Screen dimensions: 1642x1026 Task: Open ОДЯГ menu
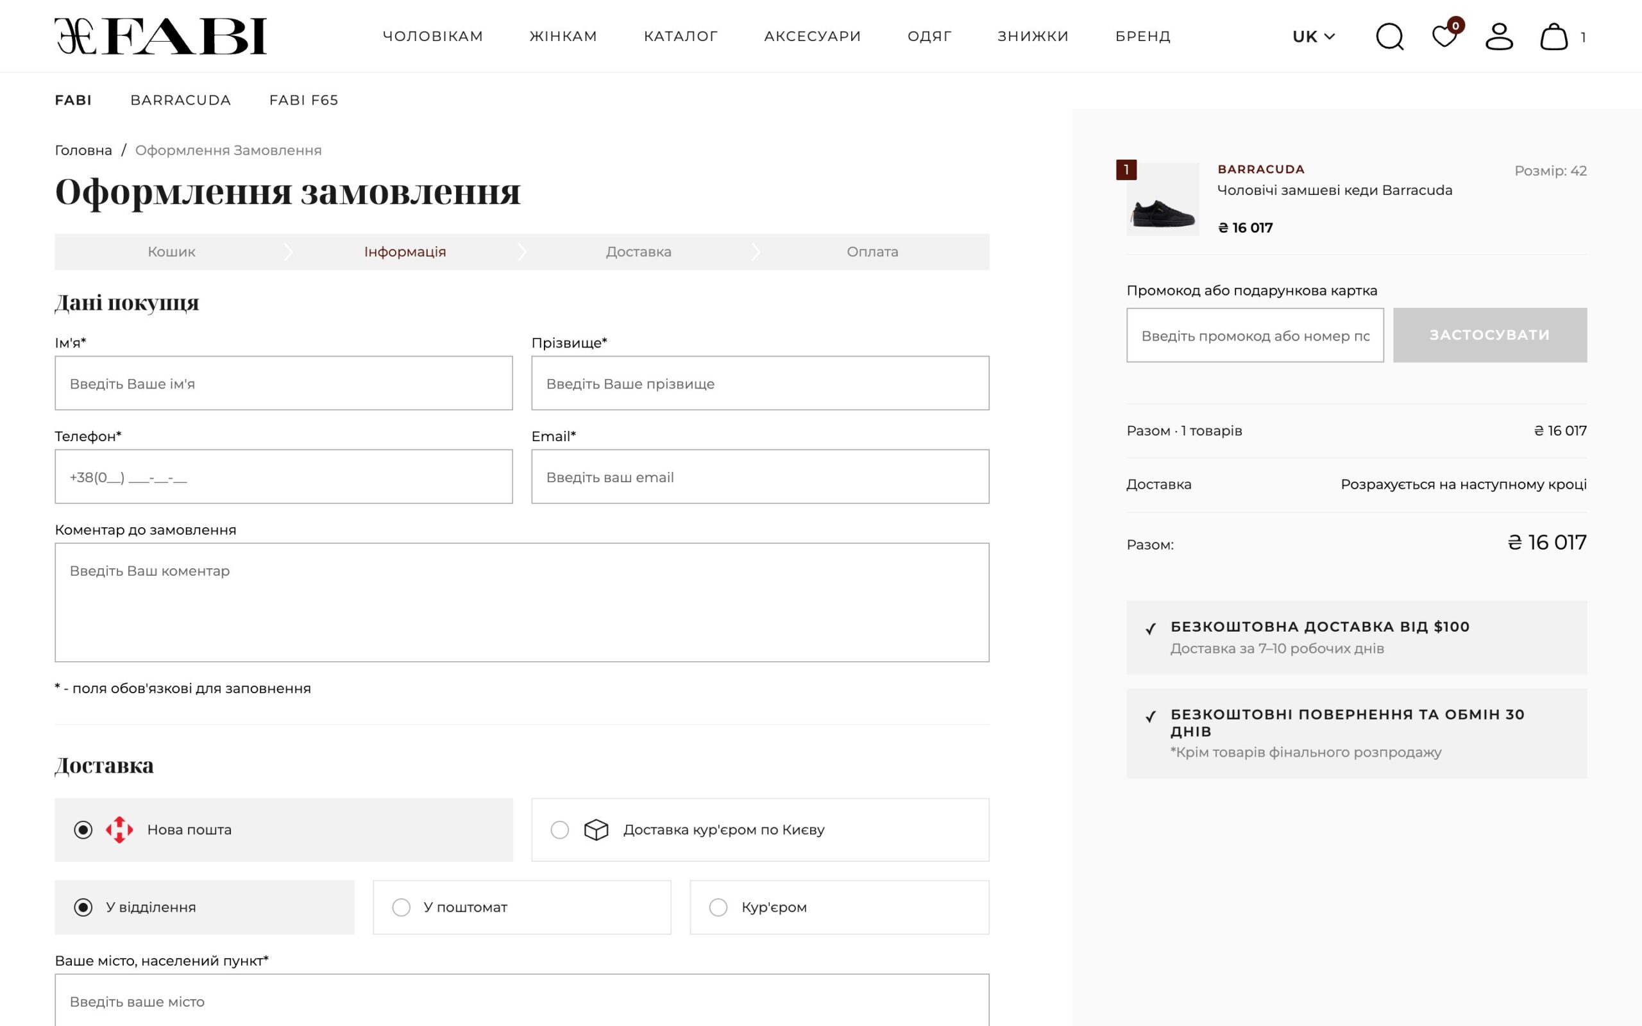[929, 36]
